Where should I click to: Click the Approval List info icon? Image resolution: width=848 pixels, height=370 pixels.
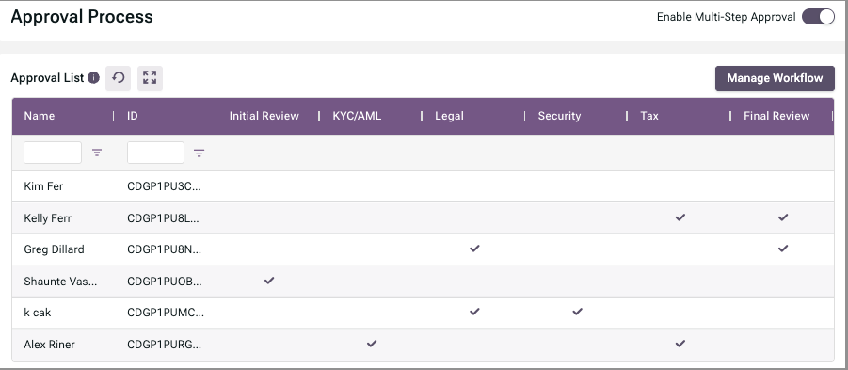[x=93, y=78]
